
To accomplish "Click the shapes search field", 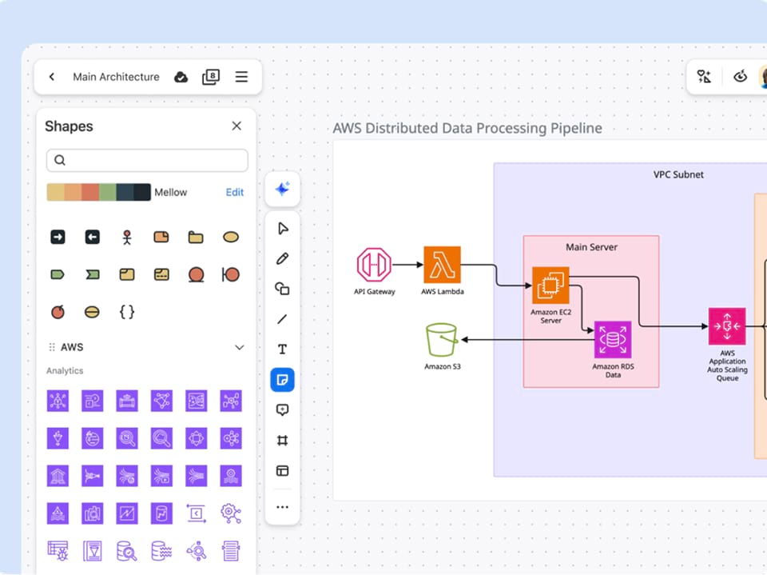I will [147, 160].
